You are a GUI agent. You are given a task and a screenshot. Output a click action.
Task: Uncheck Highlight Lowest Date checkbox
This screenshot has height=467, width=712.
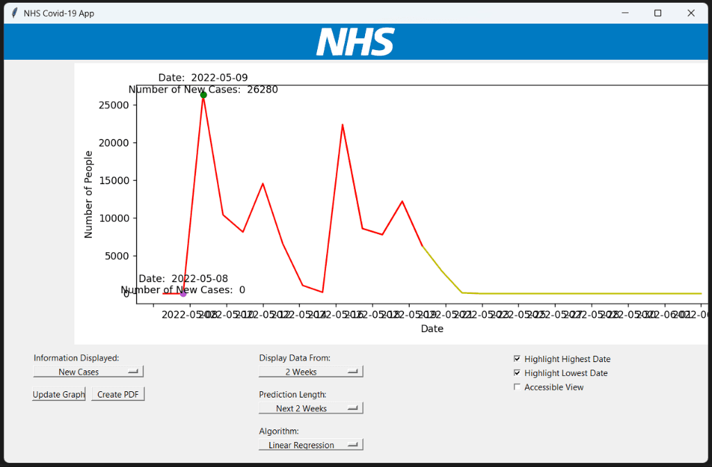[x=517, y=373]
